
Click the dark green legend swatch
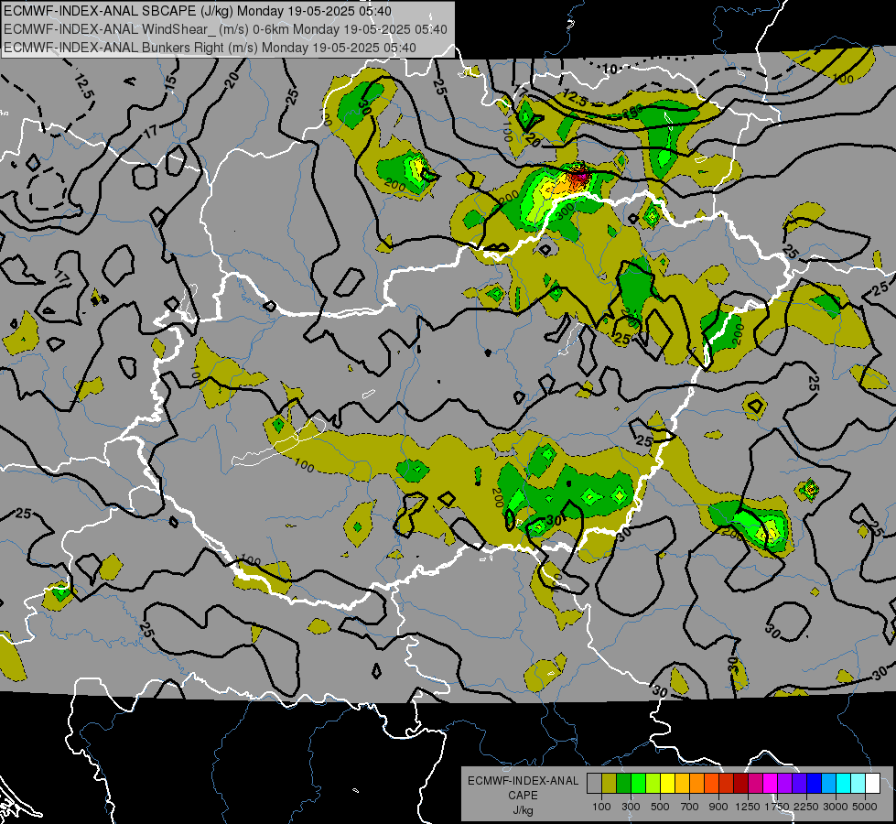pyautogui.click(x=624, y=784)
